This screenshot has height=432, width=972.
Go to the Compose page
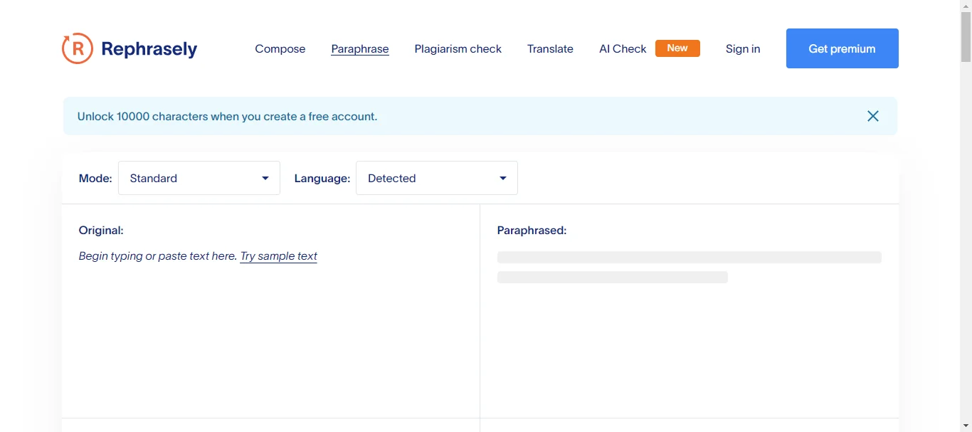pyautogui.click(x=280, y=48)
